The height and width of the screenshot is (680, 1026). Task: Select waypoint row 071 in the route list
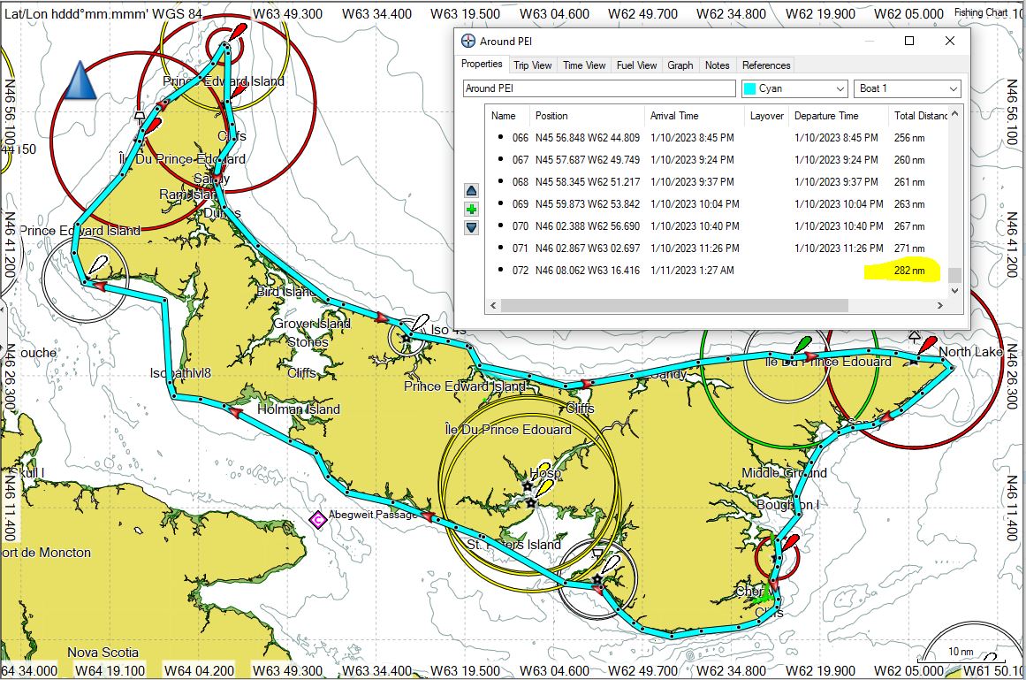[718, 248]
